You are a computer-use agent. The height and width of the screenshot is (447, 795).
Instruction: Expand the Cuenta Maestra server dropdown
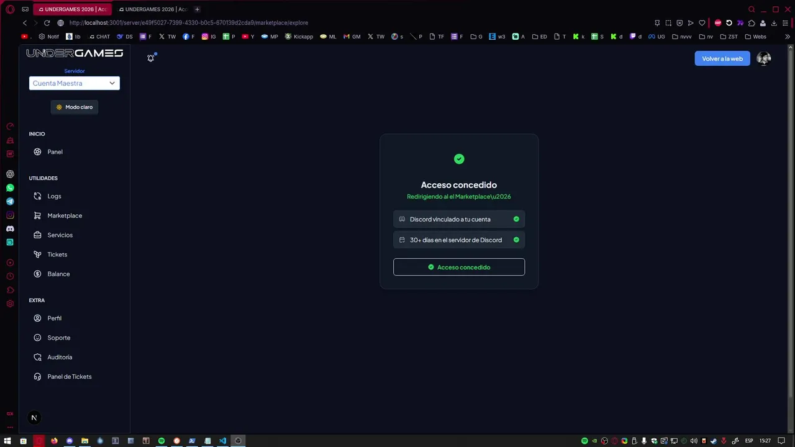[75, 83]
